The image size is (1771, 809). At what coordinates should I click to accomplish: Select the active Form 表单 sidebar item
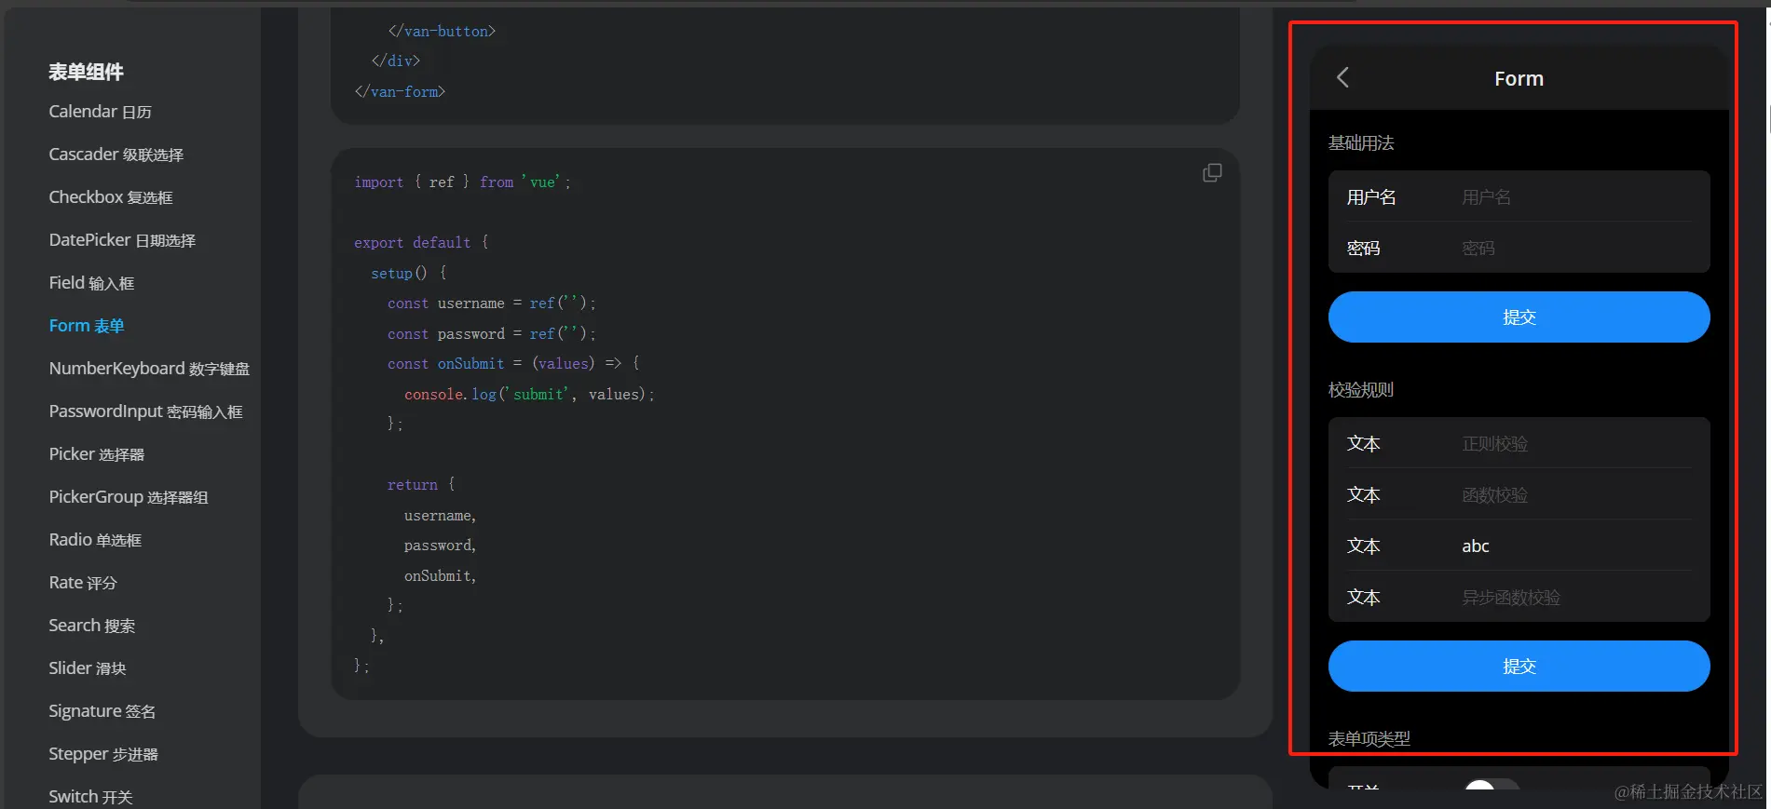87,326
